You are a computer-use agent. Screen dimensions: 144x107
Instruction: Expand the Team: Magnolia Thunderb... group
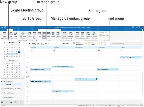1,89
